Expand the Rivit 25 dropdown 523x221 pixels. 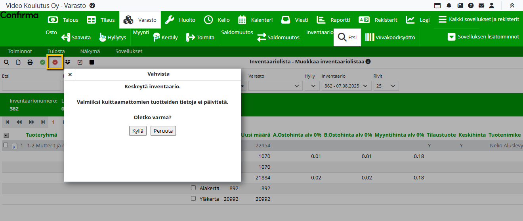(386, 86)
